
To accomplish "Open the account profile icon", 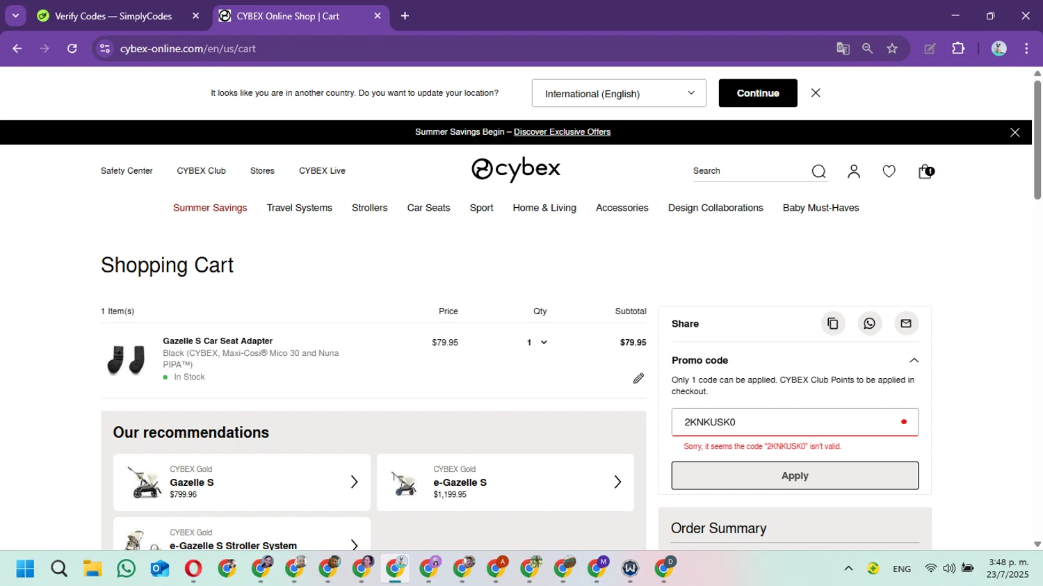I will pyautogui.click(x=854, y=172).
